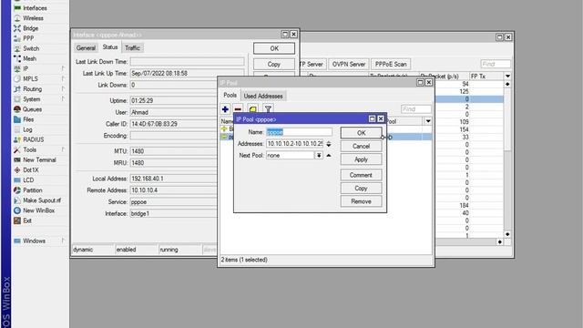Open the filter icon in IP Pool
The width and height of the screenshot is (583, 328).
click(x=268, y=108)
